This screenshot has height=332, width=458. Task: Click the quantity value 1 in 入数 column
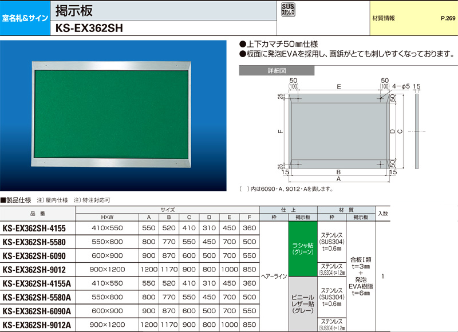pos(382,277)
